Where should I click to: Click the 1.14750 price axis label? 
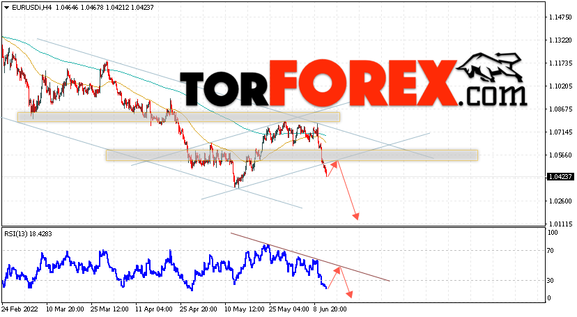[560, 17]
